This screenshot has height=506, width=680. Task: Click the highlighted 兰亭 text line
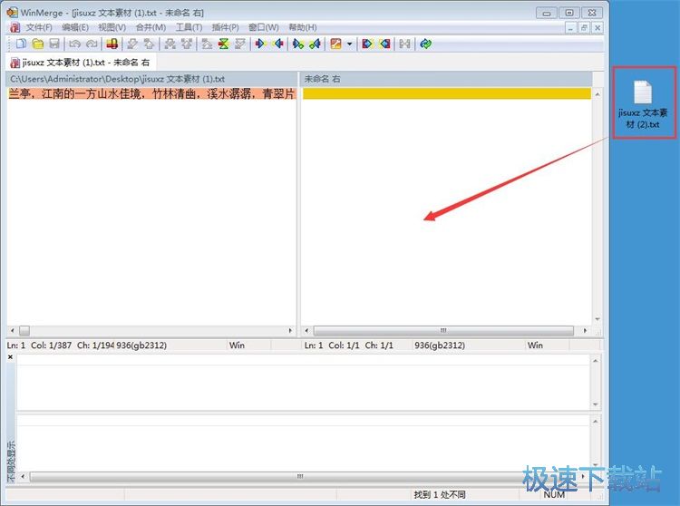(151, 93)
